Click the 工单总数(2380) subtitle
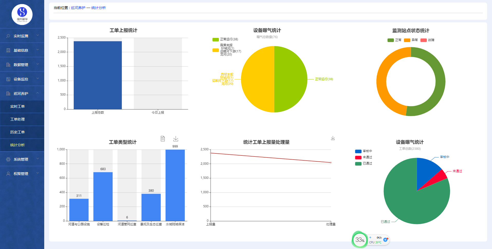 pos(410,149)
